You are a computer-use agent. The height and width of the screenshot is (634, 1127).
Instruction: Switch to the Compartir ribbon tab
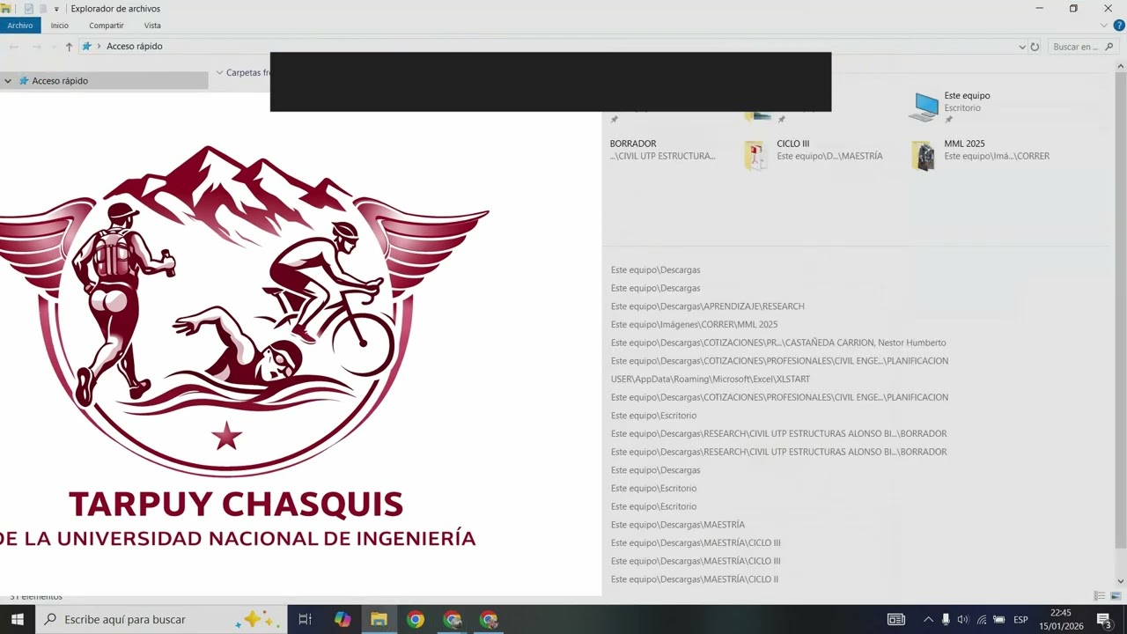(x=107, y=26)
